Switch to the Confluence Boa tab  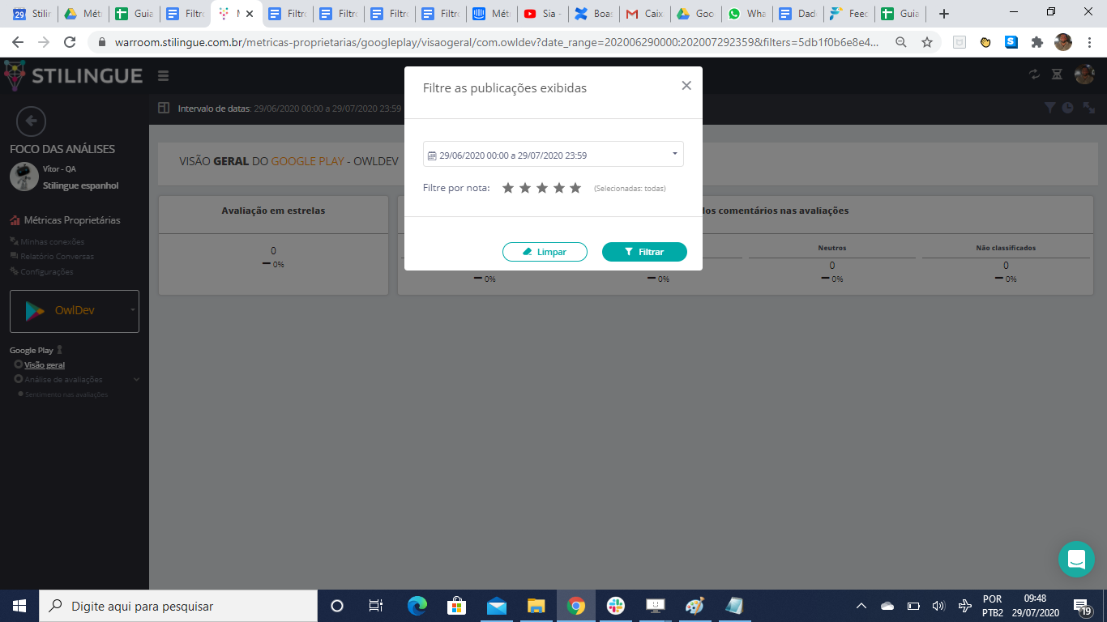(592, 14)
